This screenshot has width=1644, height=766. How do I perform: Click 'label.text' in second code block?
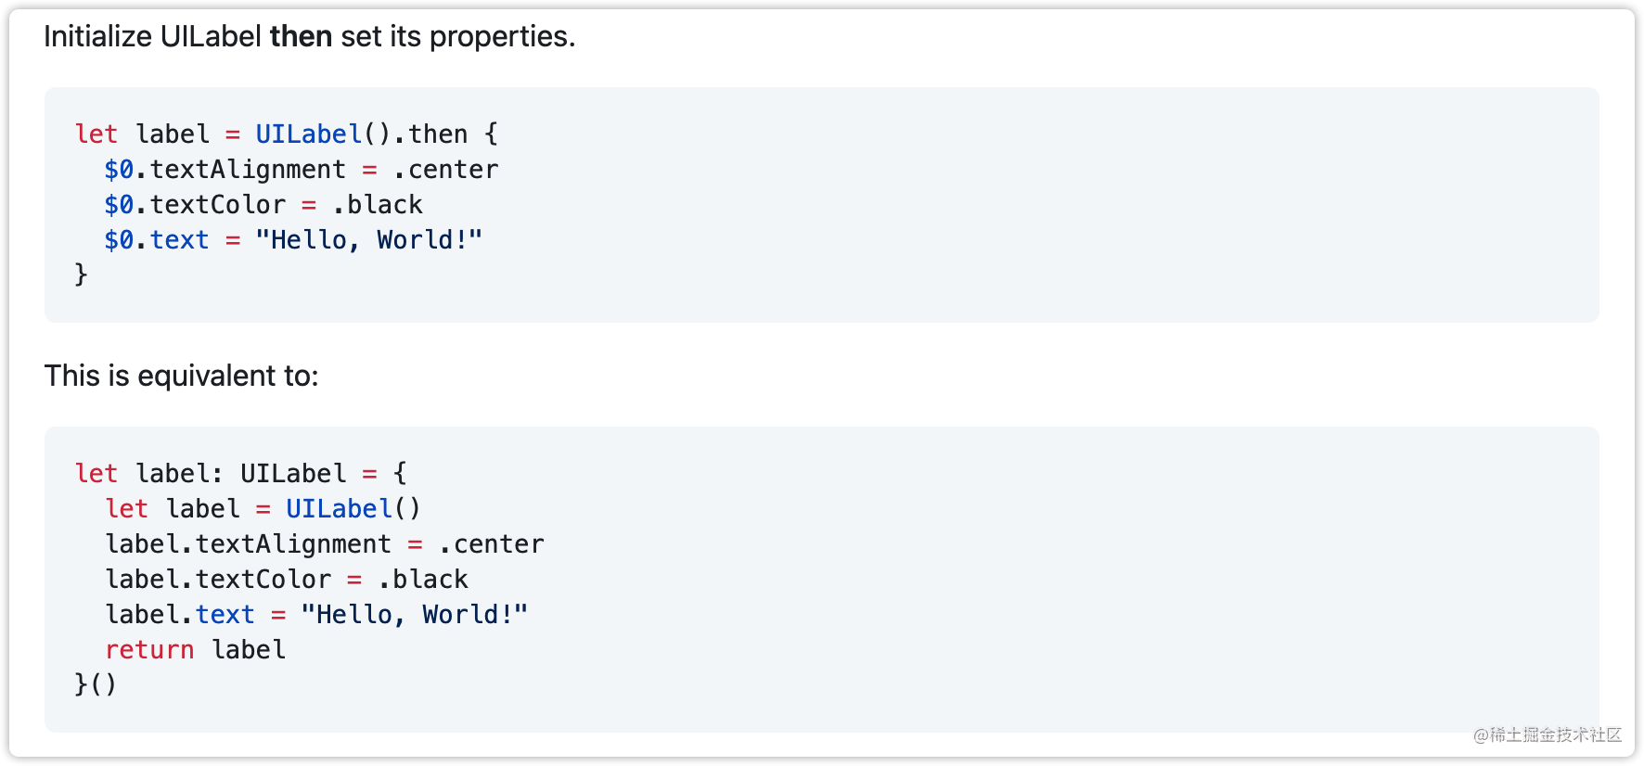point(180,615)
